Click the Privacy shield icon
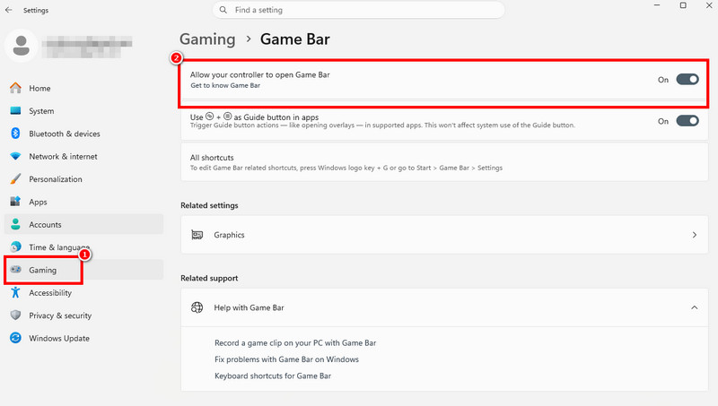718x406 pixels. pos(15,315)
